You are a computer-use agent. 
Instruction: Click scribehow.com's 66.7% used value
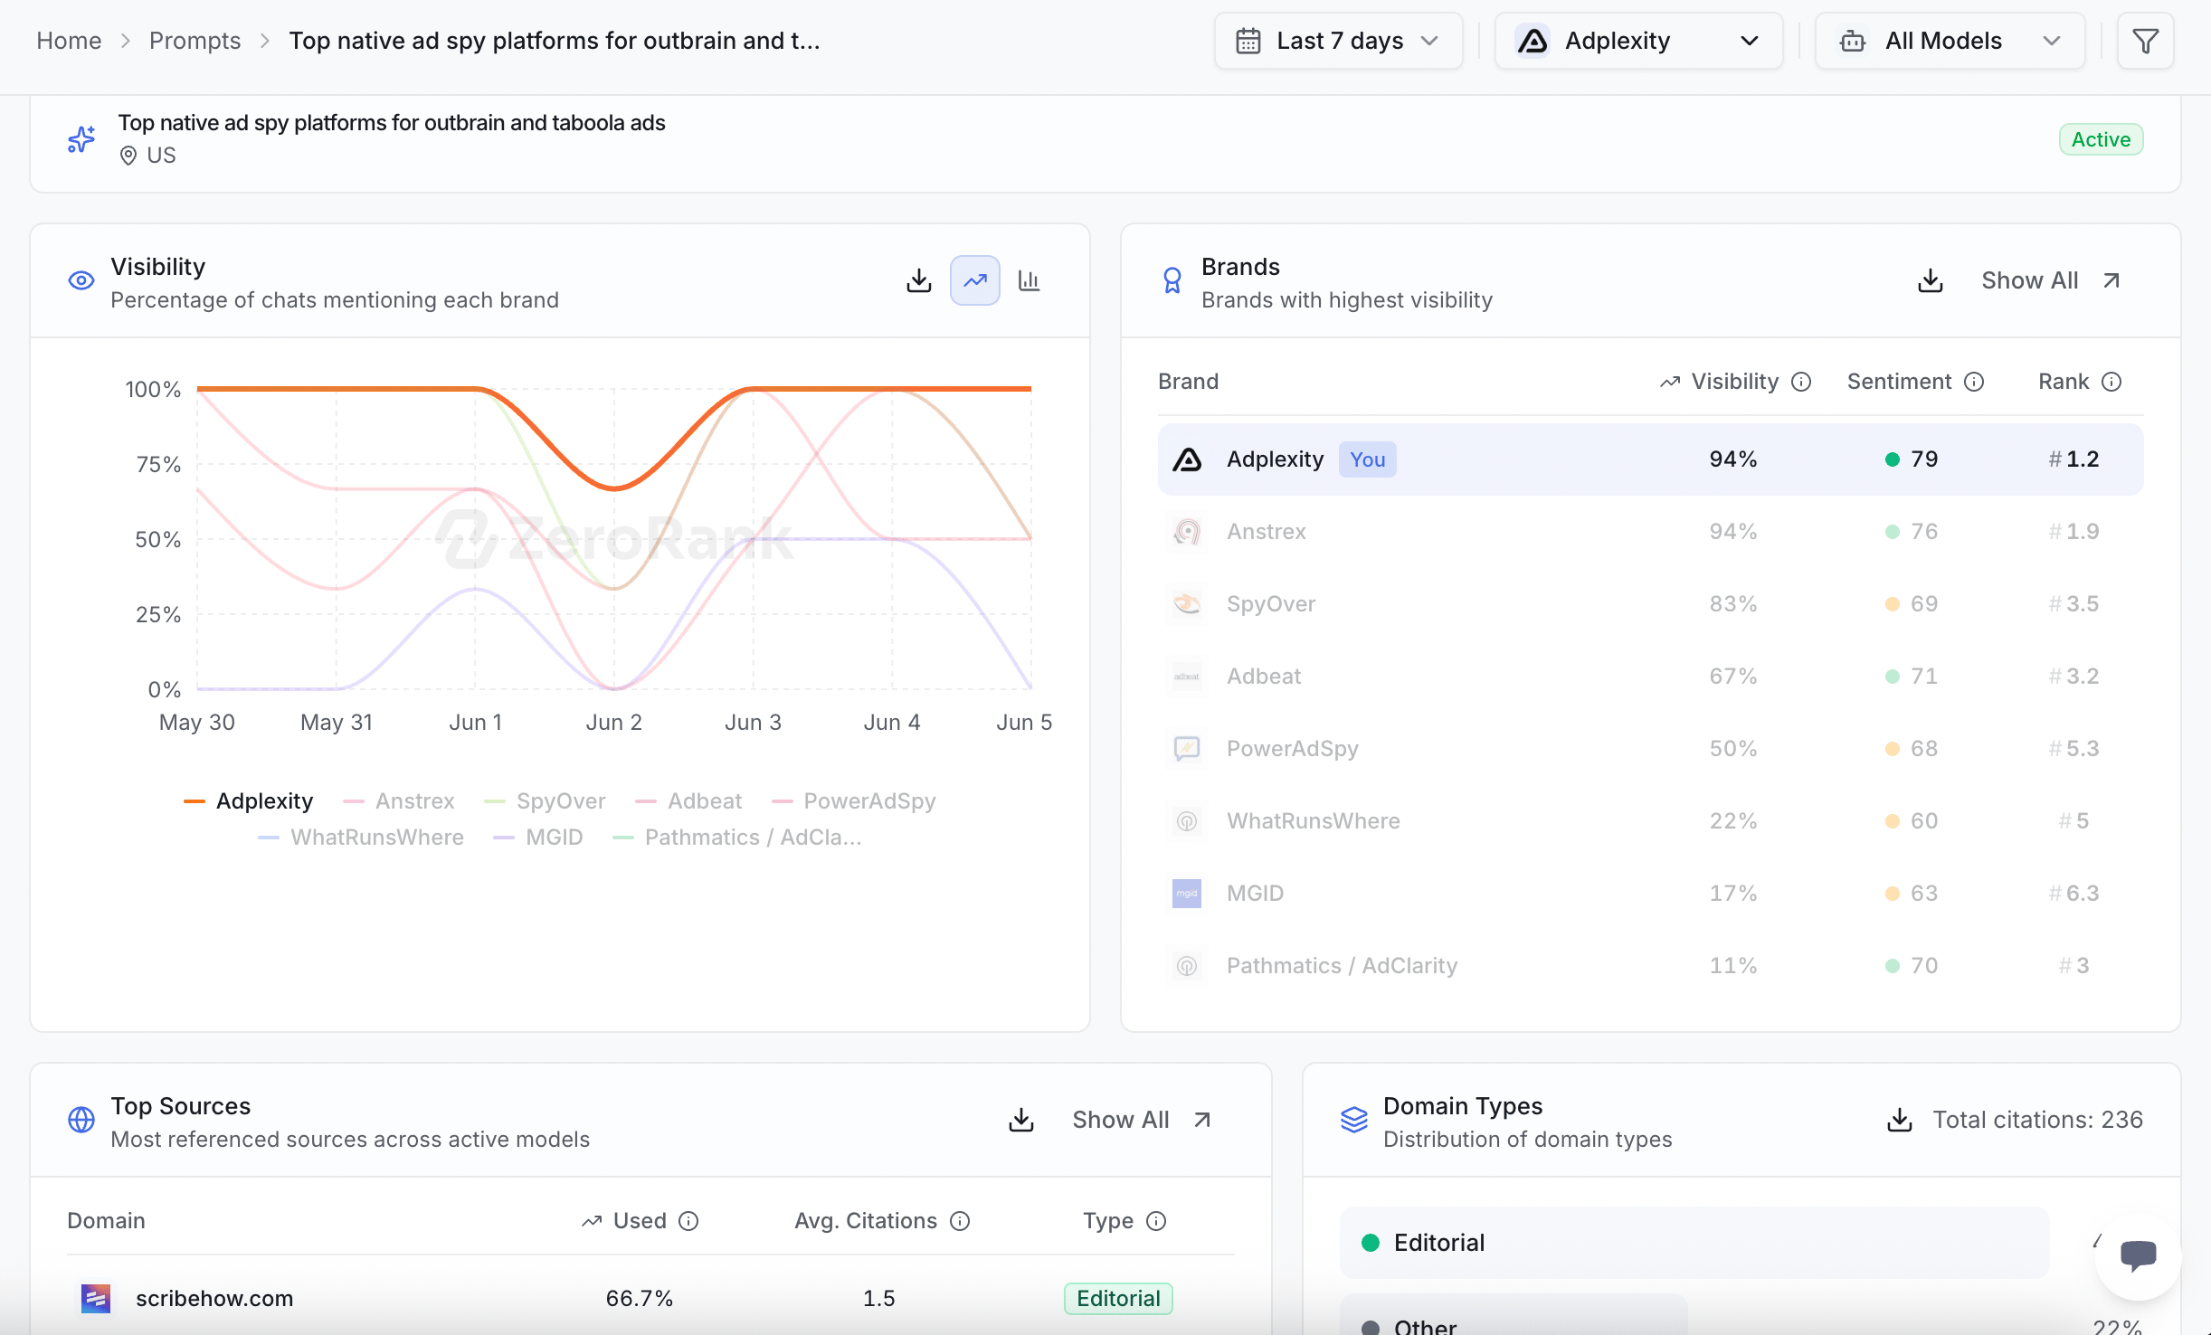639,1299
